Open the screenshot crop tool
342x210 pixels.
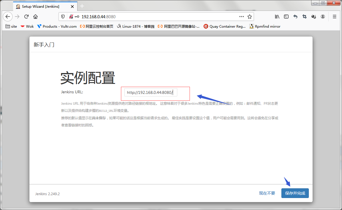point(305,17)
